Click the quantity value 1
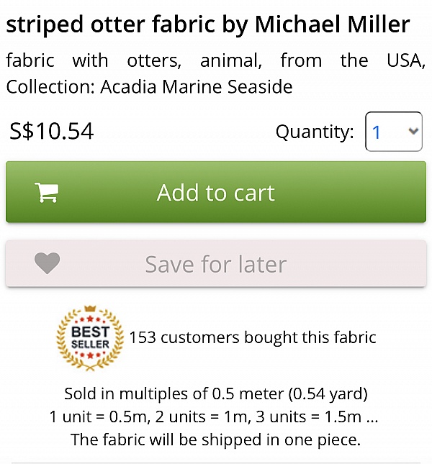Viewport: 432px width, 464px height. [377, 132]
